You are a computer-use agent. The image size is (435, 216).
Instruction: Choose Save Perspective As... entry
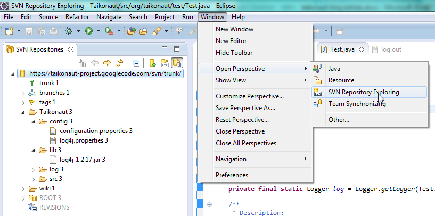point(256,108)
